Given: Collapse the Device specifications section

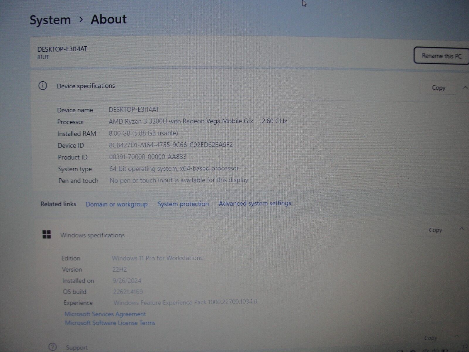Looking at the screenshot, I should pos(465,87).
